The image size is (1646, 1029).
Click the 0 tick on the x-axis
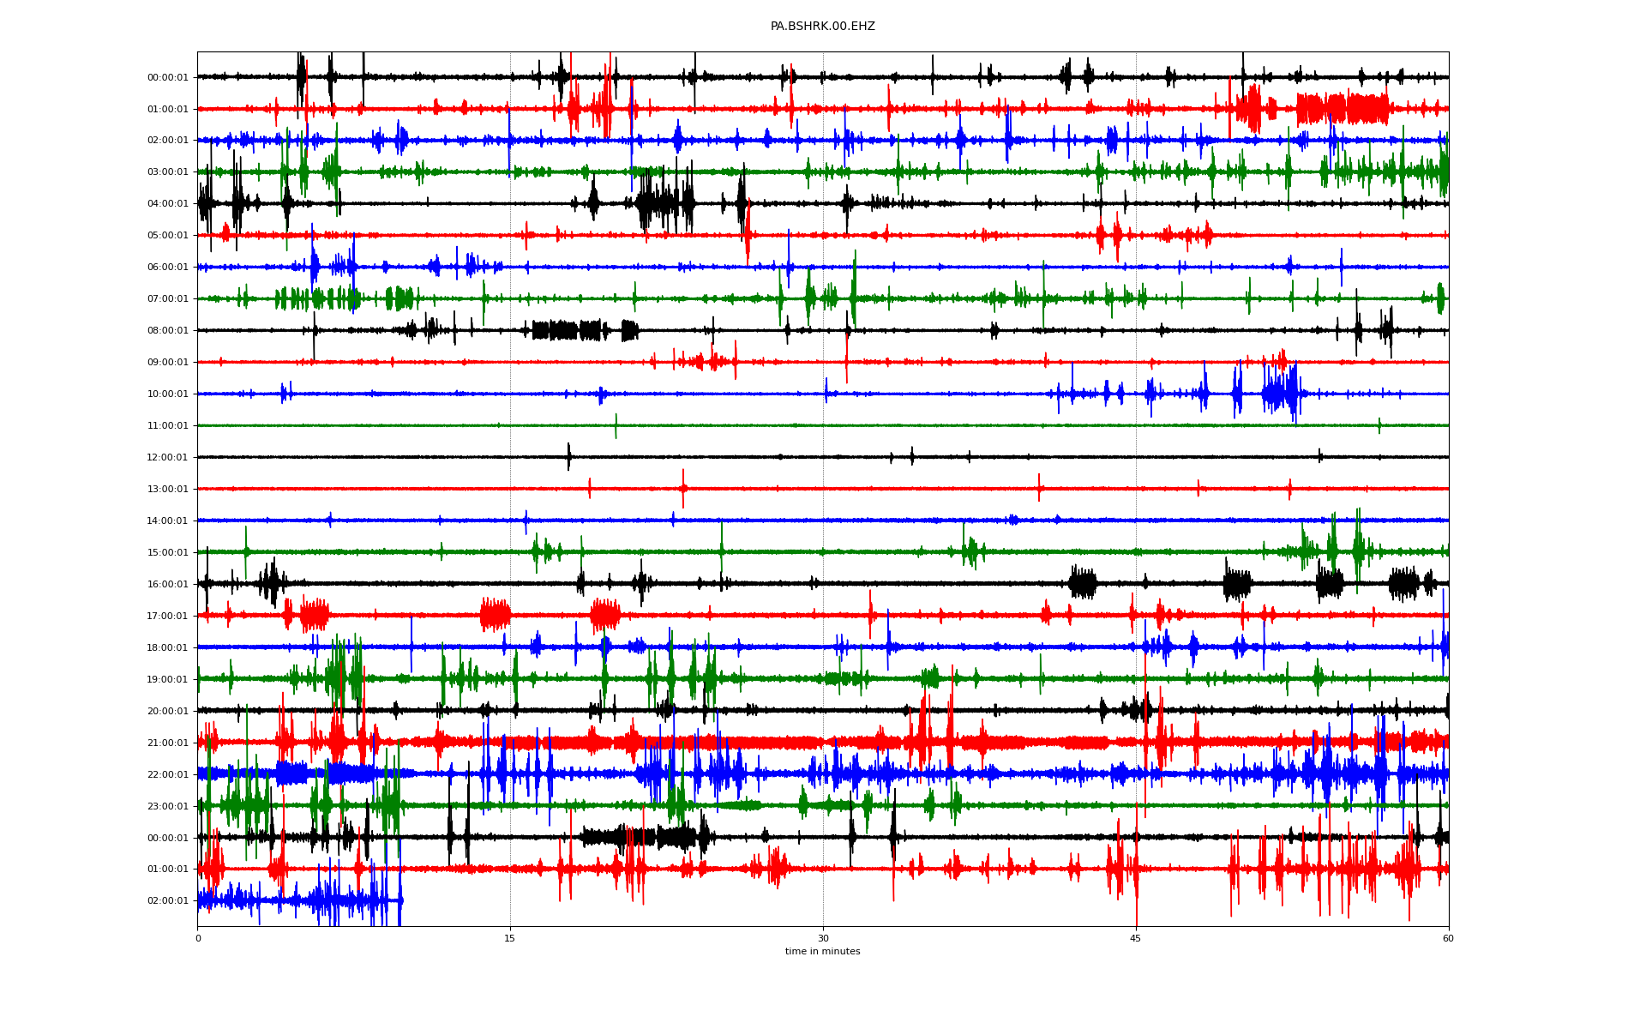198,938
